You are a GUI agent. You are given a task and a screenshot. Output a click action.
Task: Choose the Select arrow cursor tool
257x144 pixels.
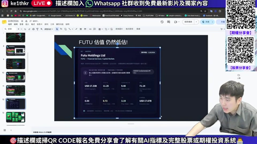point(57,29)
